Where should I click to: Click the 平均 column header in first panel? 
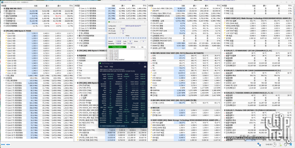67,6
